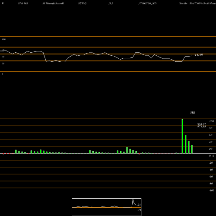Click the 0 label below the RSI panel
The height and width of the screenshot is (216, 216).
(3, 74)
